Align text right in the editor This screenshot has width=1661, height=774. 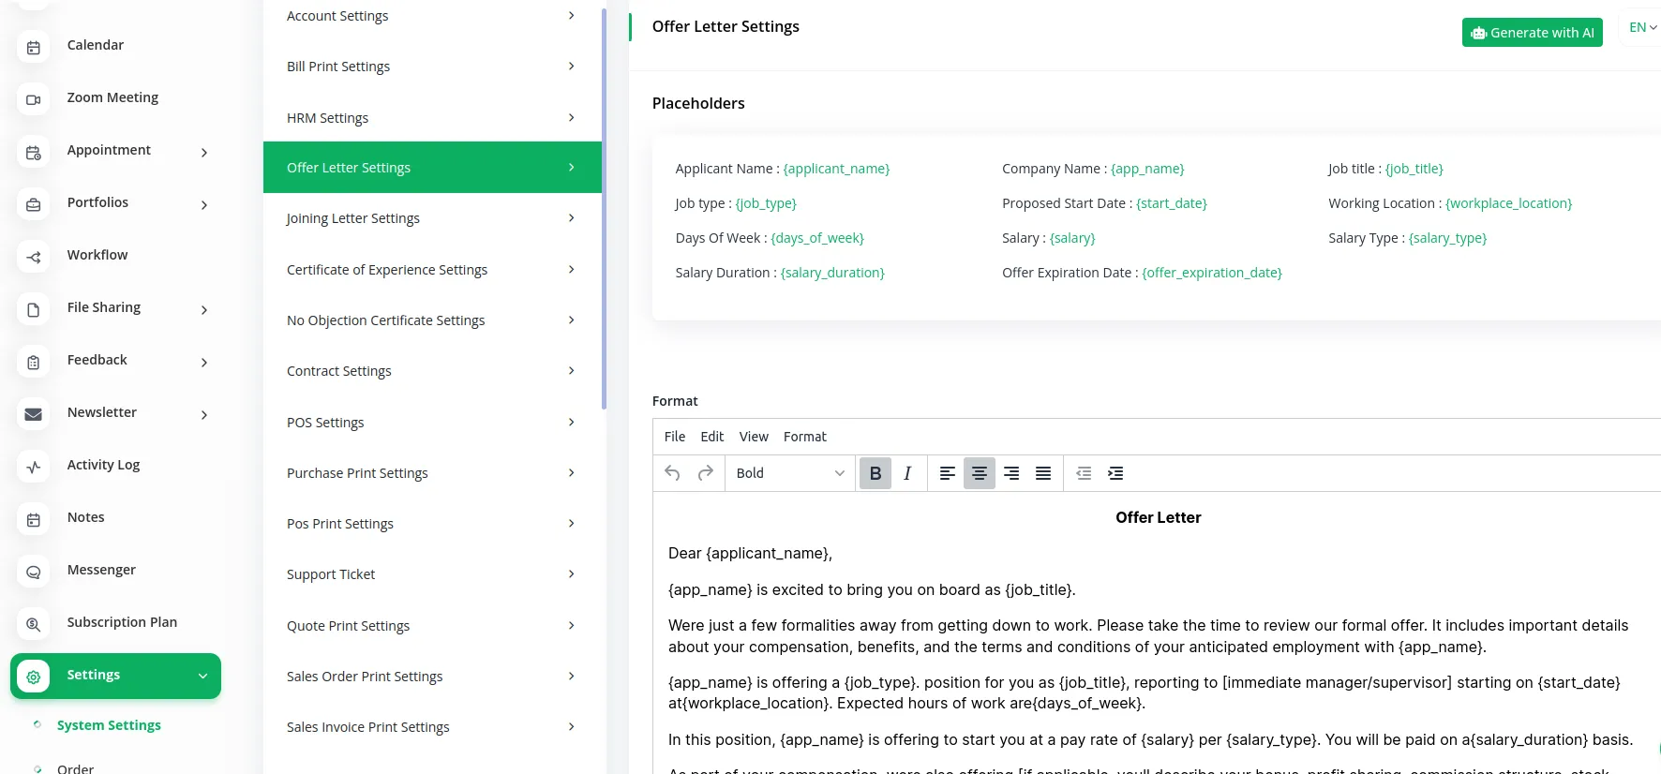[1011, 473]
